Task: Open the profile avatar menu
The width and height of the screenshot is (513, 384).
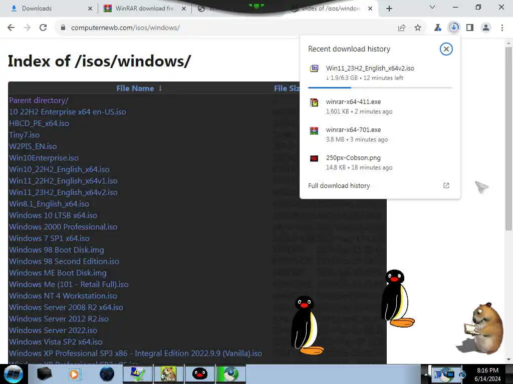Action: click(x=486, y=28)
